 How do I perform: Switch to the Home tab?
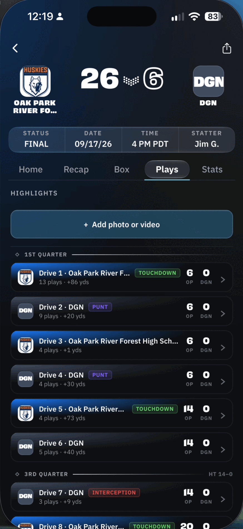point(31,169)
